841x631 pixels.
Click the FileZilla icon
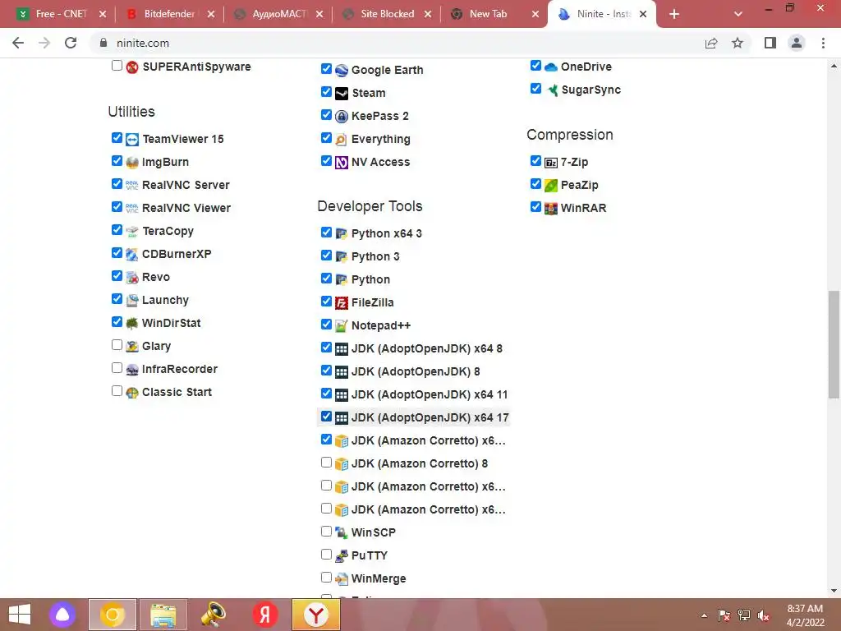click(342, 303)
